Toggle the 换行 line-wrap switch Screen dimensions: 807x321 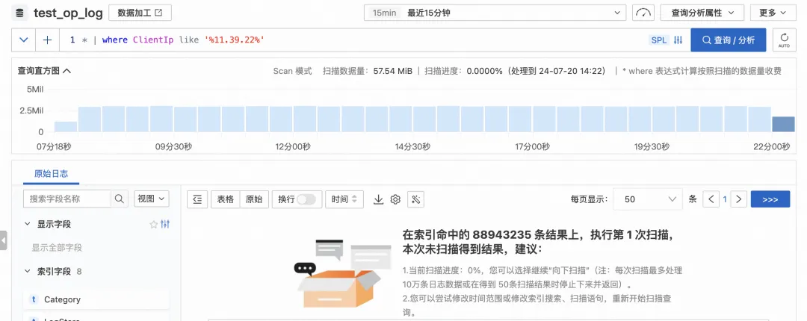pos(306,199)
